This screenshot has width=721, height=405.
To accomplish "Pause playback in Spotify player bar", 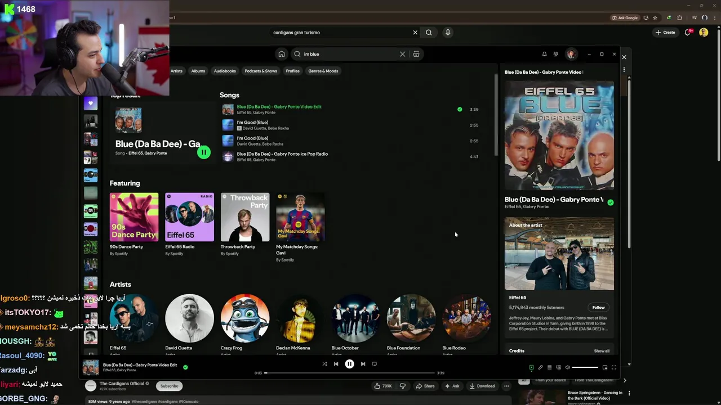I will tap(349, 364).
